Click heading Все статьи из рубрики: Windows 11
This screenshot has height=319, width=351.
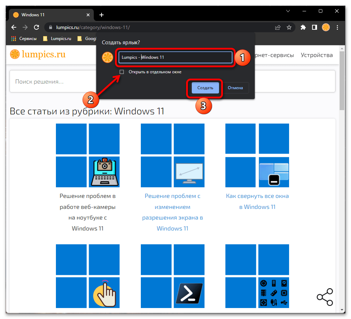(87, 111)
